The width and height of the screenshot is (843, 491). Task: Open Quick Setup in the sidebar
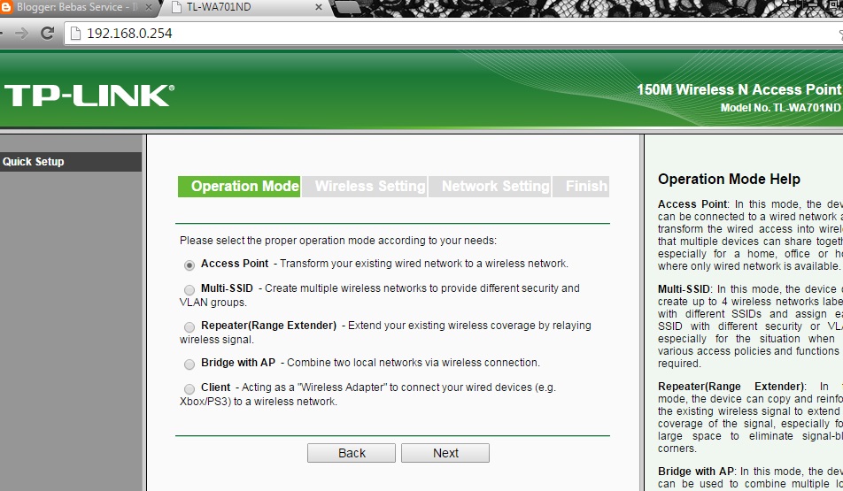[71, 162]
